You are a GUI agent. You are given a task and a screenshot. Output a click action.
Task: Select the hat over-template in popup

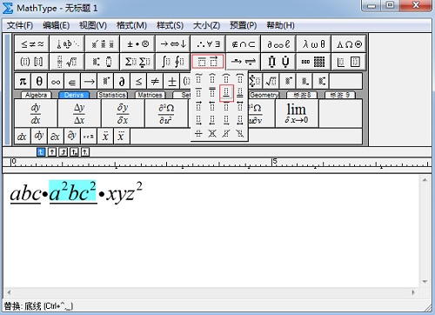212,78
